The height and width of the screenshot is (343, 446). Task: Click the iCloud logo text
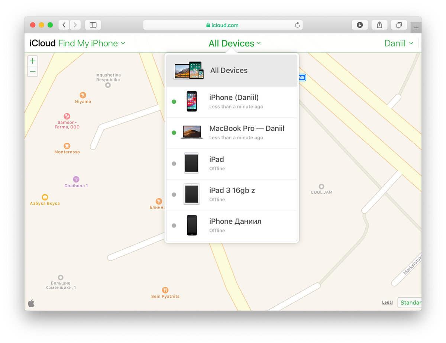(42, 43)
